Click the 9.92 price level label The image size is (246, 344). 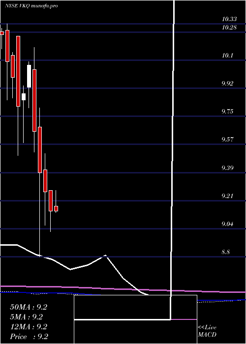228,84
